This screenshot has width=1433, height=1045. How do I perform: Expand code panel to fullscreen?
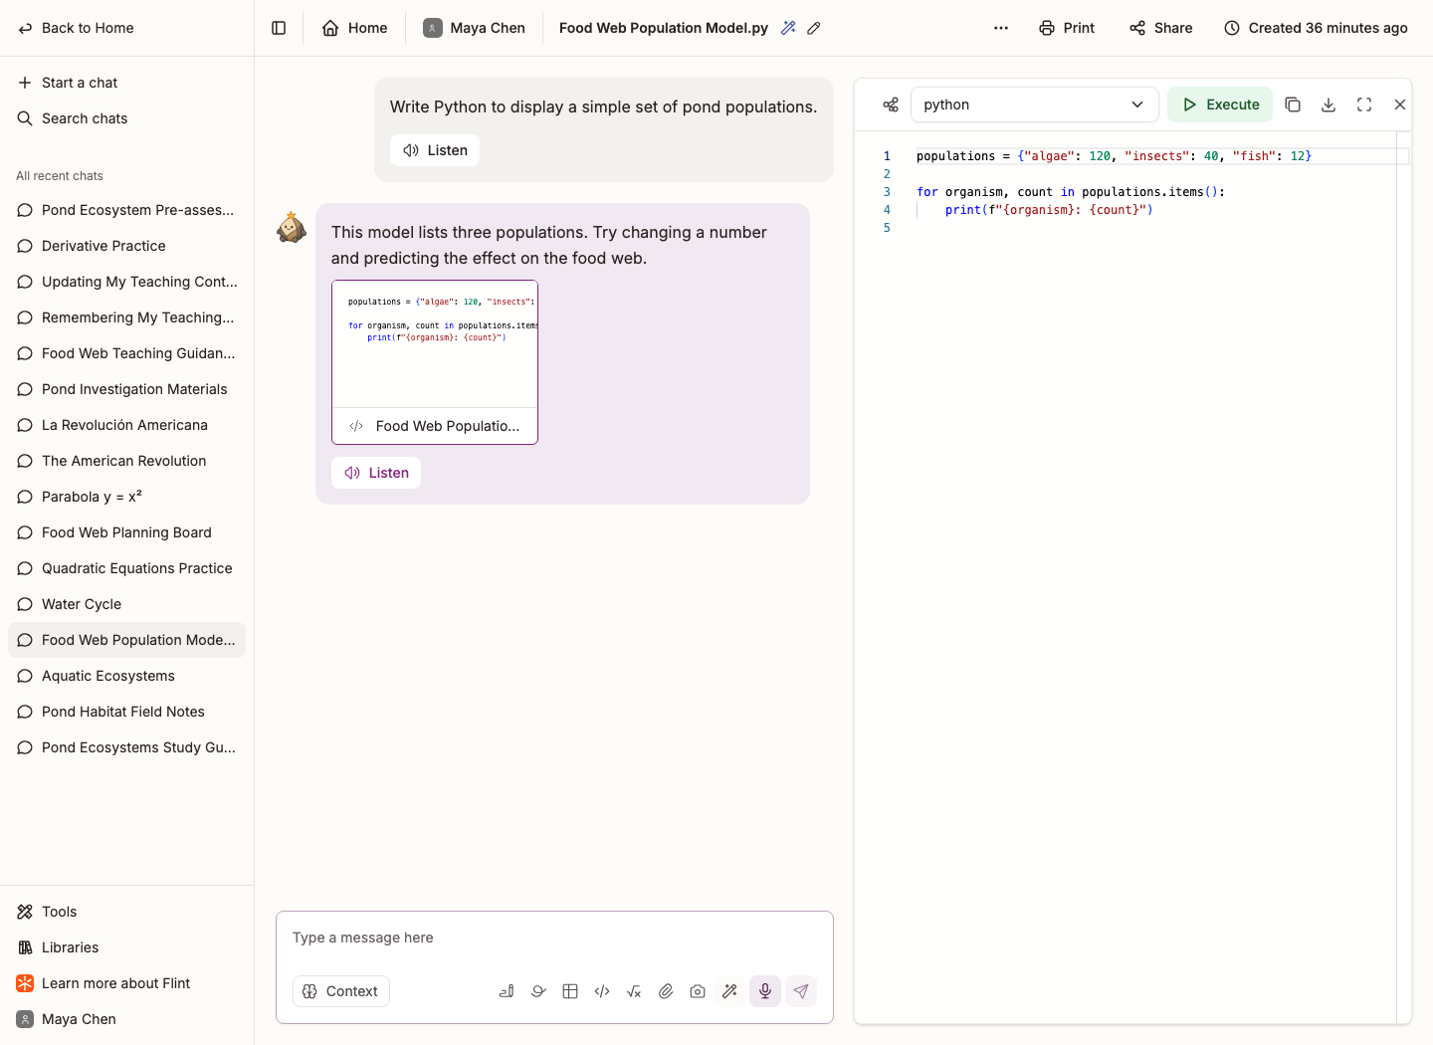tap(1364, 104)
